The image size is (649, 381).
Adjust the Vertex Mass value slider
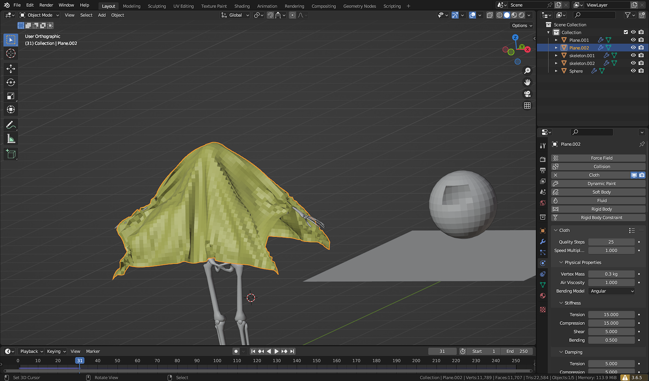click(x=611, y=274)
